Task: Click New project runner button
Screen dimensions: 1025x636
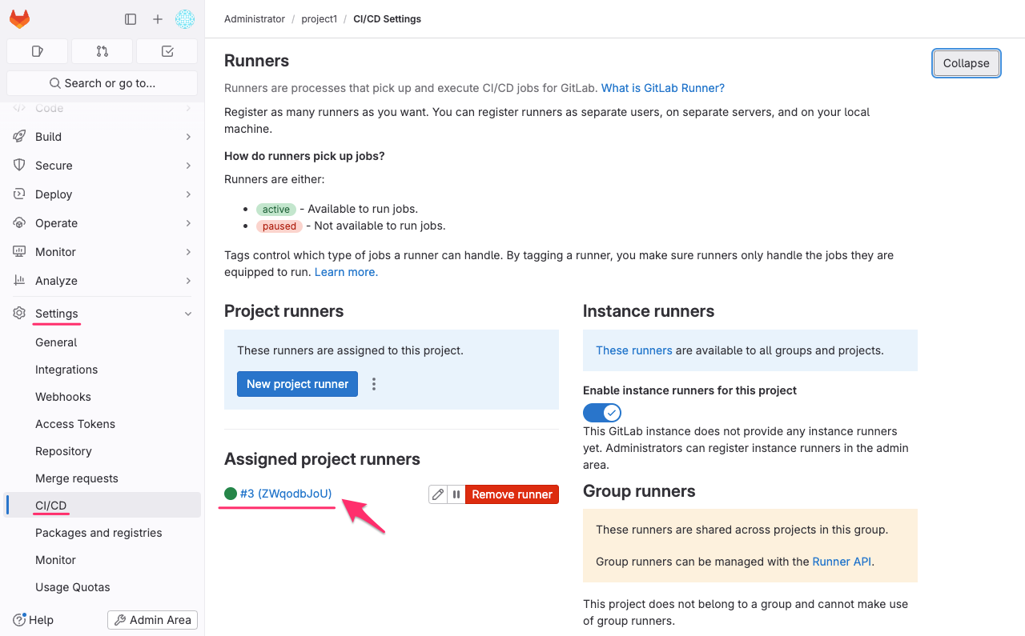Action: click(297, 384)
